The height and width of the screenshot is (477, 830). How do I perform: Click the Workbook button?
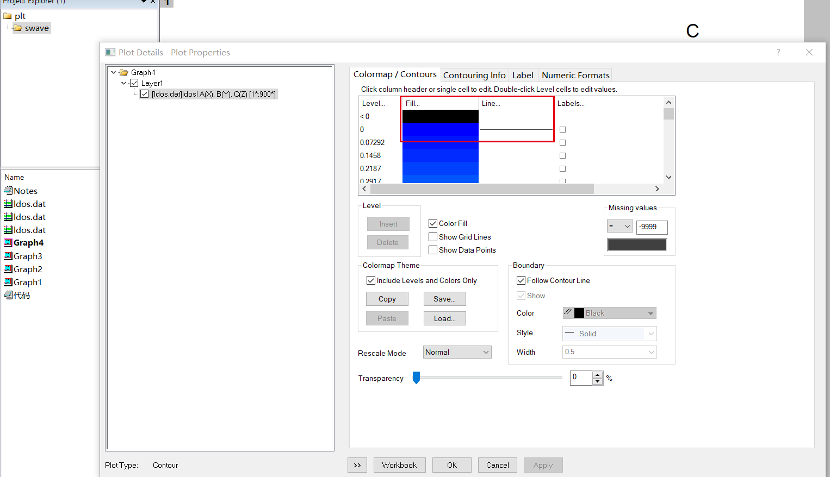click(400, 465)
